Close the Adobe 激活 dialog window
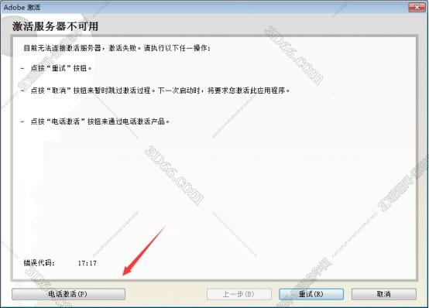This screenshot has height=308, width=429. 417,8
